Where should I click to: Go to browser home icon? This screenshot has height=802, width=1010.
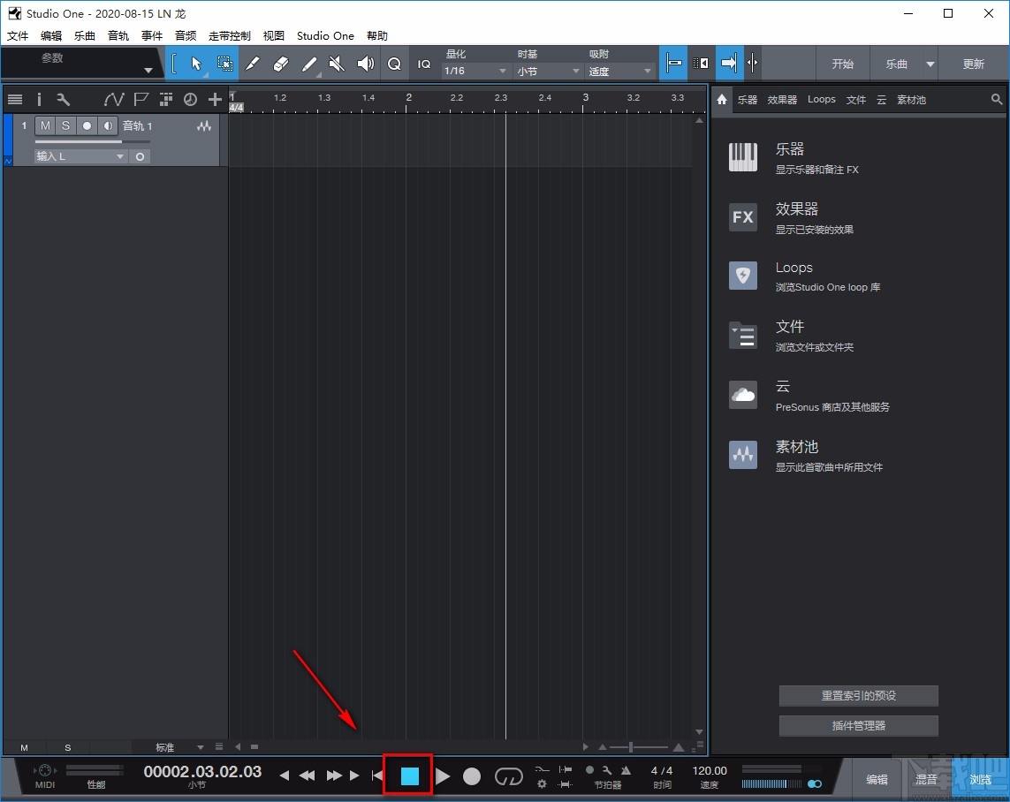(721, 99)
